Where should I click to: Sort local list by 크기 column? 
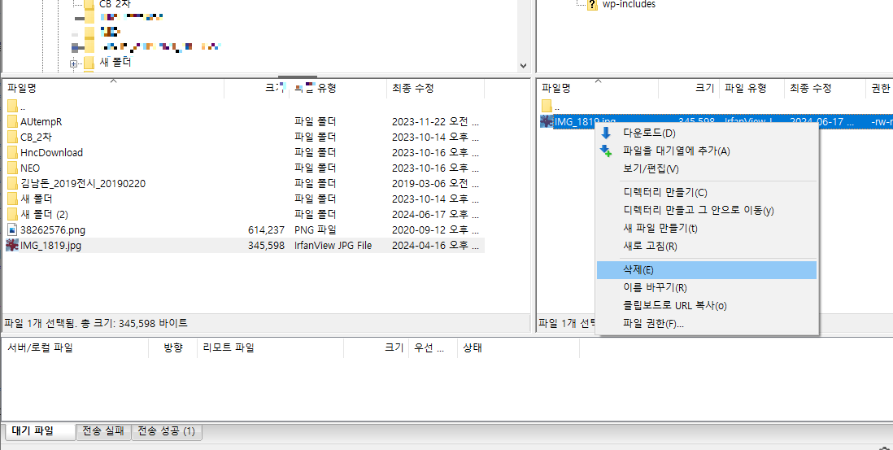point(257,88)
